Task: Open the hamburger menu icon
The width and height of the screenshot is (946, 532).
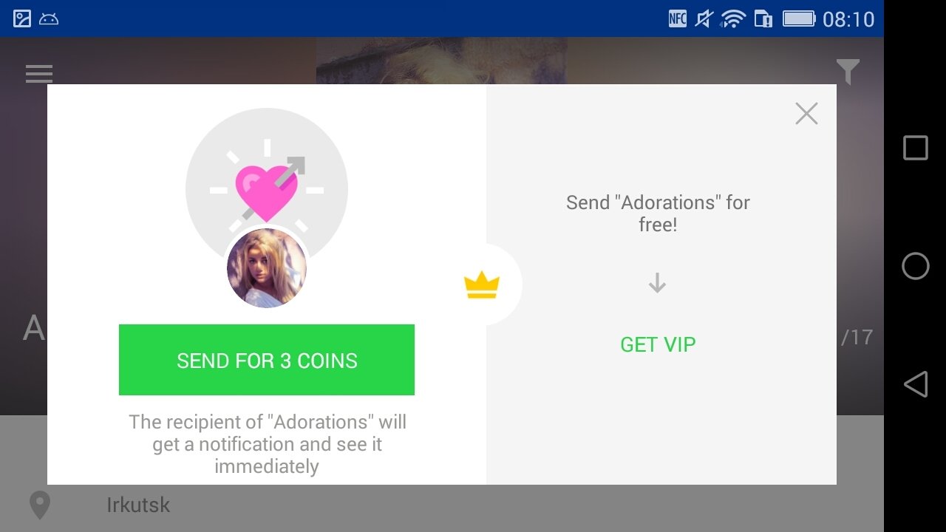Action: (x=39, y=74)
